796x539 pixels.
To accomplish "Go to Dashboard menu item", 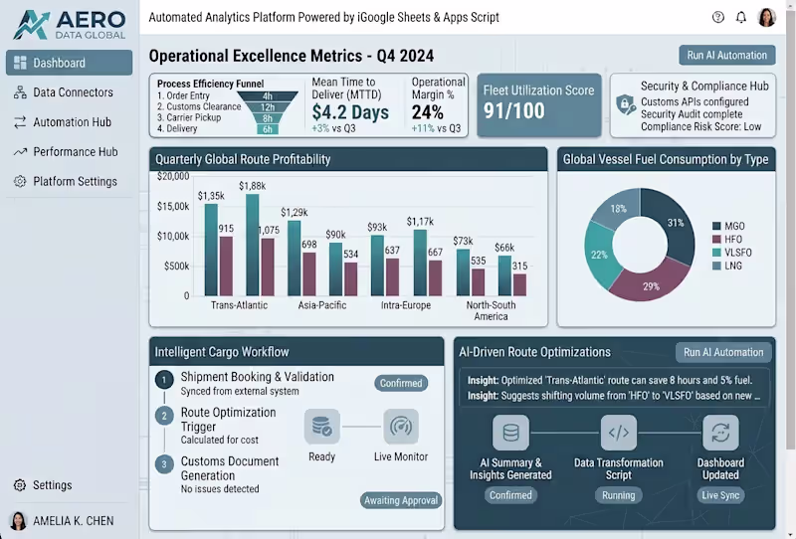I will pyautogui.click(x=69, y=63).
